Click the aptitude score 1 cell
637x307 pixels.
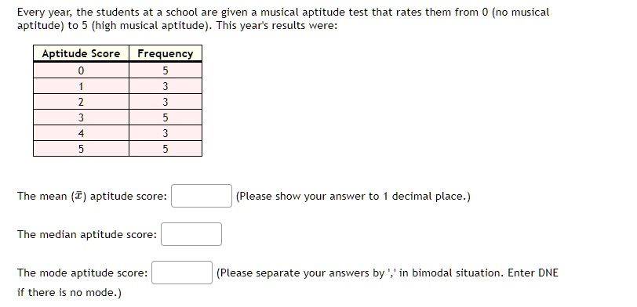[81, 86]
